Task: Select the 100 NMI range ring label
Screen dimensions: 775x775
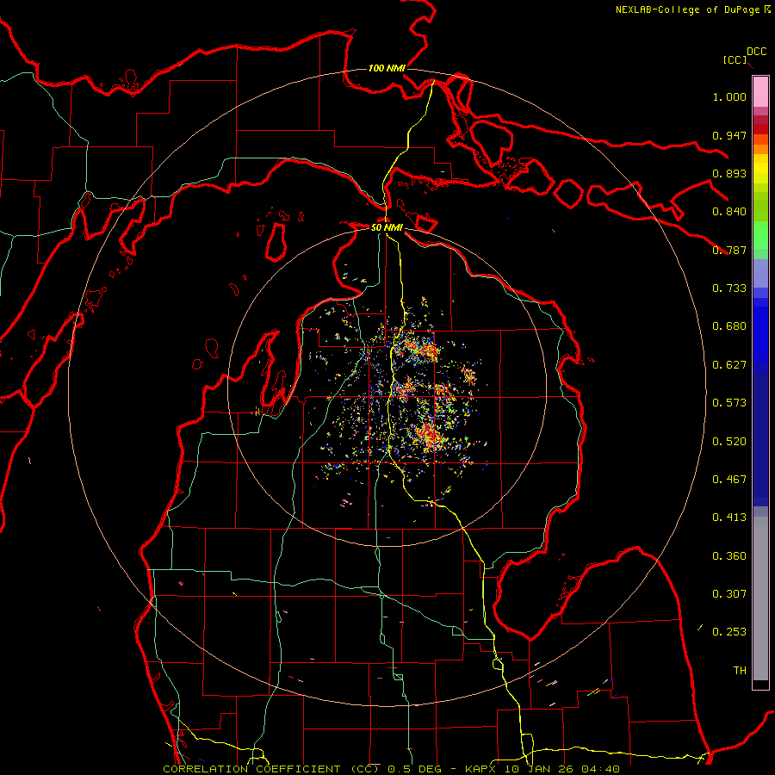Action: coord(387,68)
